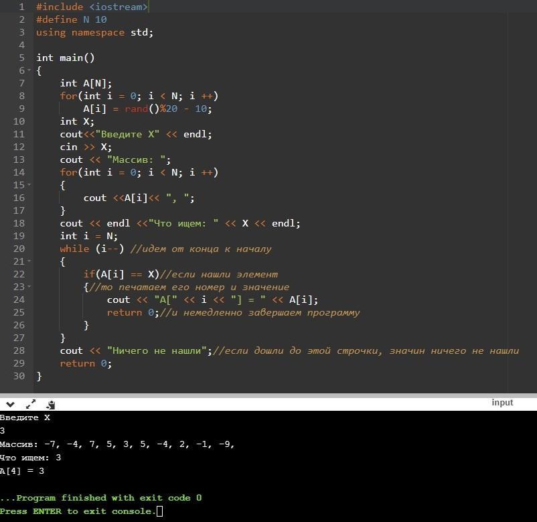Click the fullscreen expand console icon
Image resolution: width=537 pixels, height=522 pixels.
31,404
